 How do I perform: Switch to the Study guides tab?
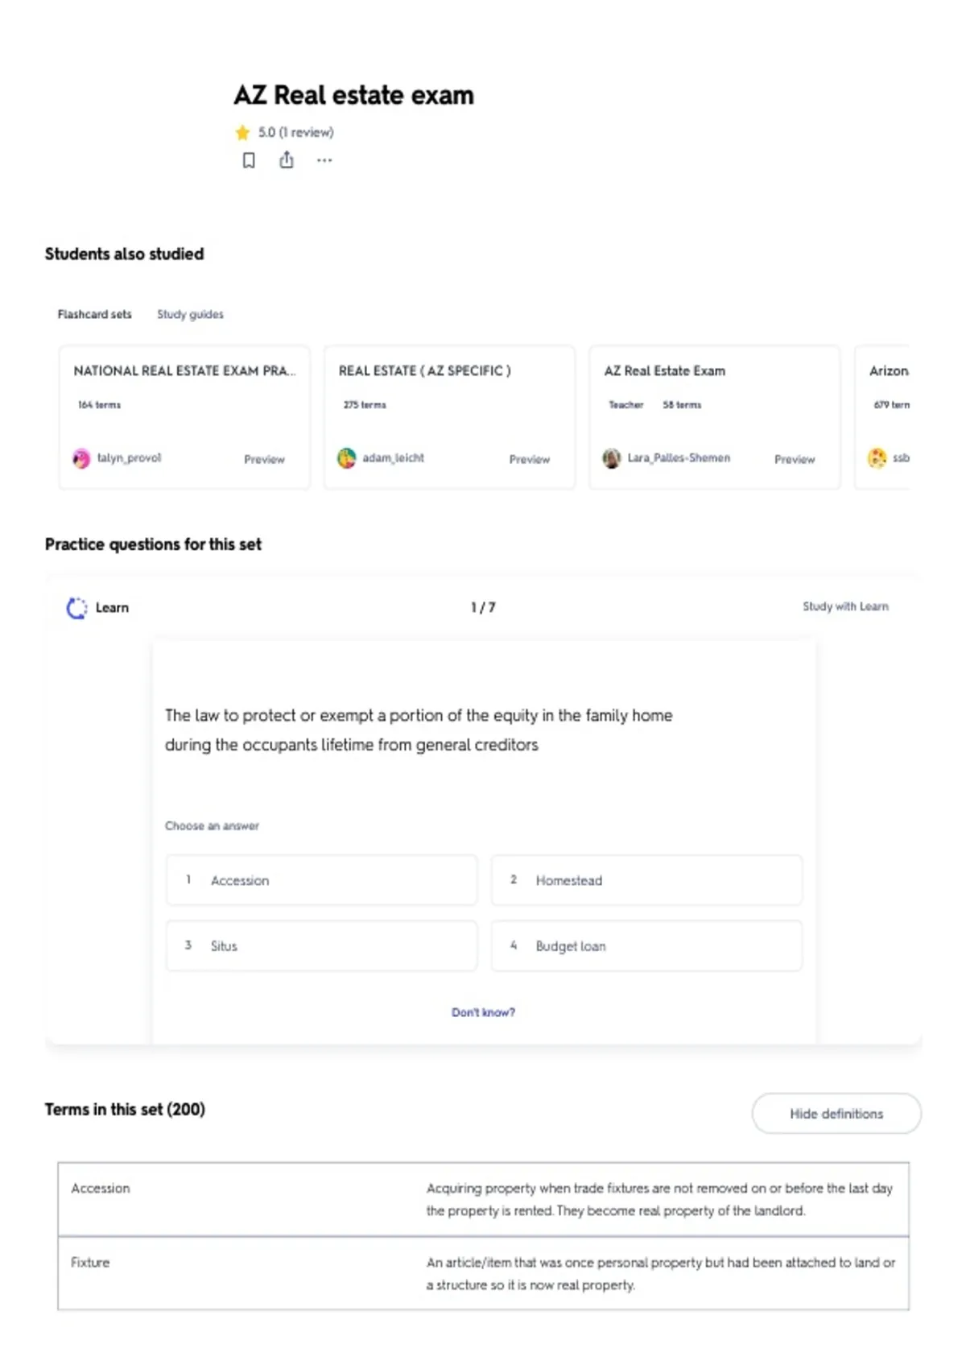[x=190, y=314]
